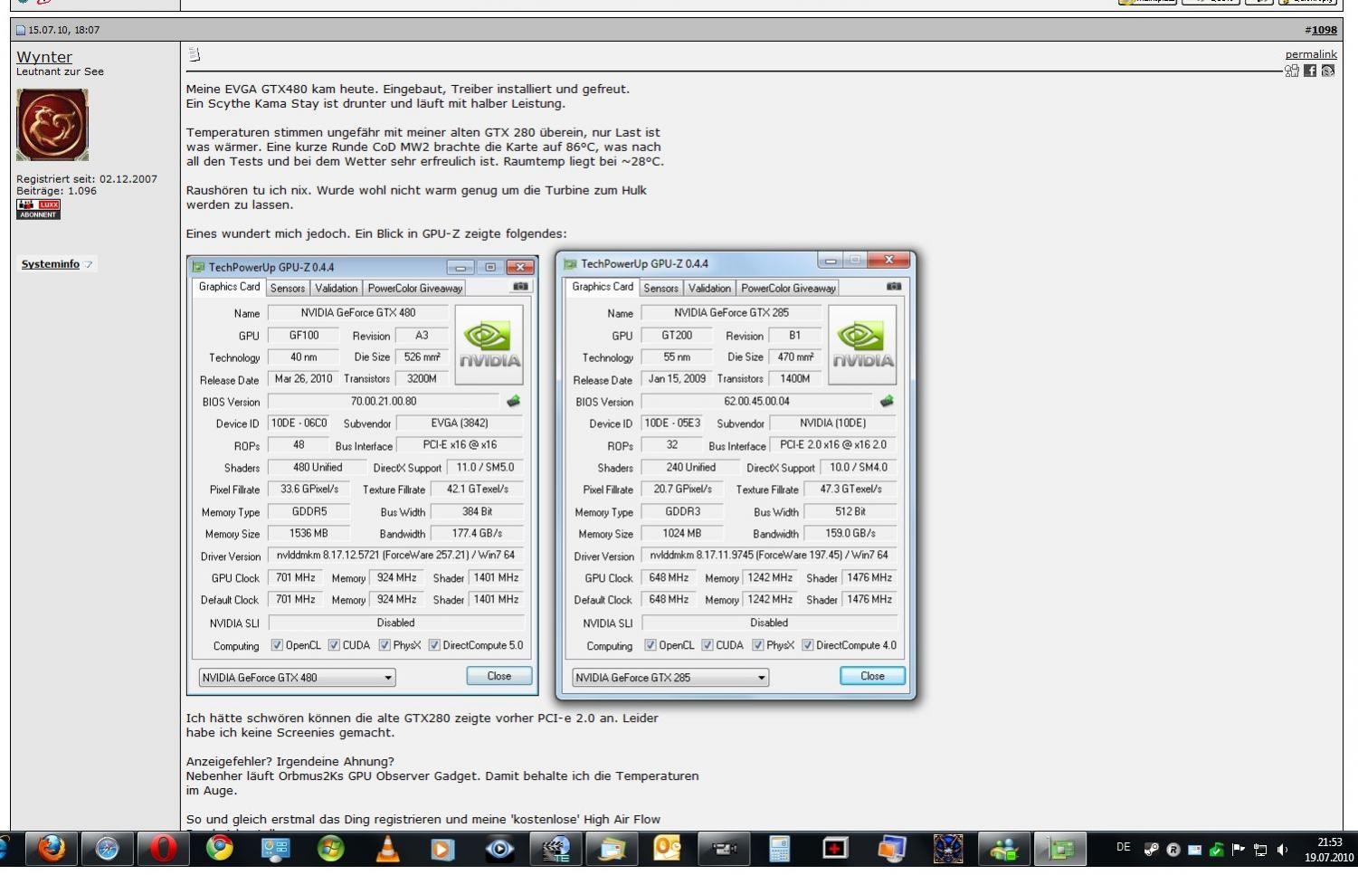The image size is (1358, 875).
Task: Open PowerColor Giveaway tab in GTX 285 window
Action: 788,288
